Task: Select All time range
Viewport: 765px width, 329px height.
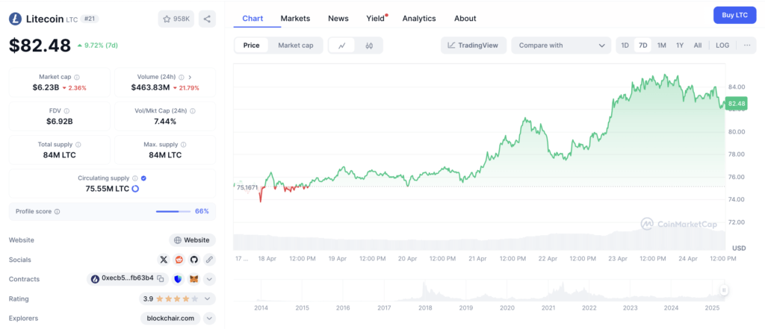Action: click(698, 46)
